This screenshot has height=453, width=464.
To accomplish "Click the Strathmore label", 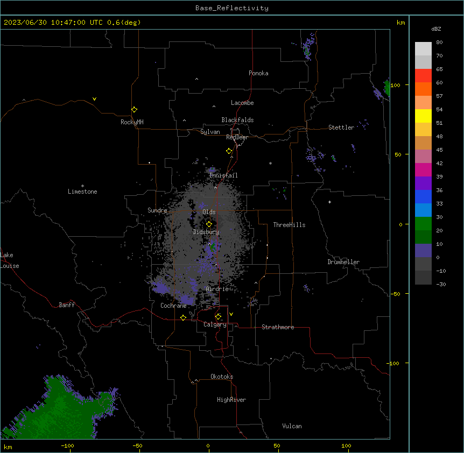I will tap(278, 327).
